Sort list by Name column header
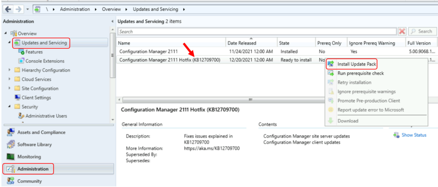This screenshot has width=438, height=187. click(172, 43)
